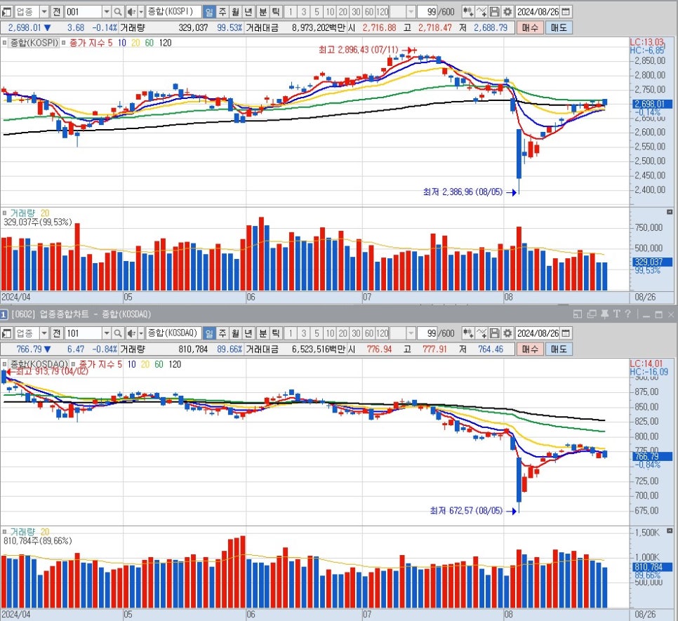This screenshot has height=621, width=678.
Task: Open the 001 code dropdown in KOSPI toolbar
Action: pos(107,12)
